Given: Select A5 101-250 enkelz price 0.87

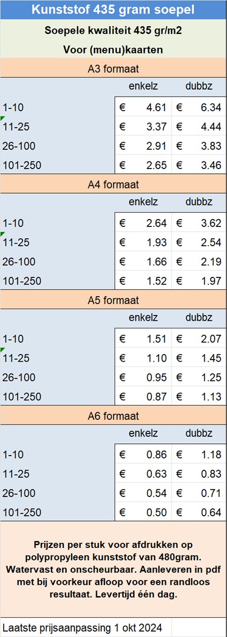Looking at the screenshot, I should 143,397.
